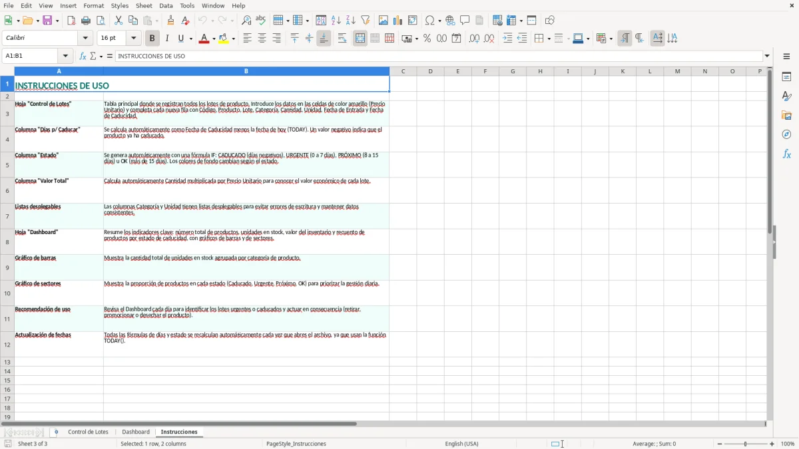Open the Format menu
This screenshot has width=799, height=449.
click(x=93, y=5)
